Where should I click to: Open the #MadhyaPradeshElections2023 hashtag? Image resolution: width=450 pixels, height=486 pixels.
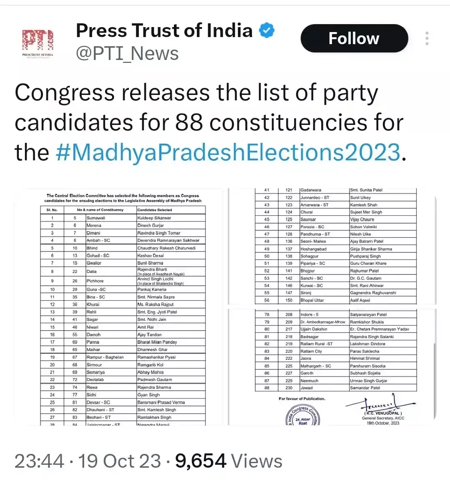pos(228,152)
